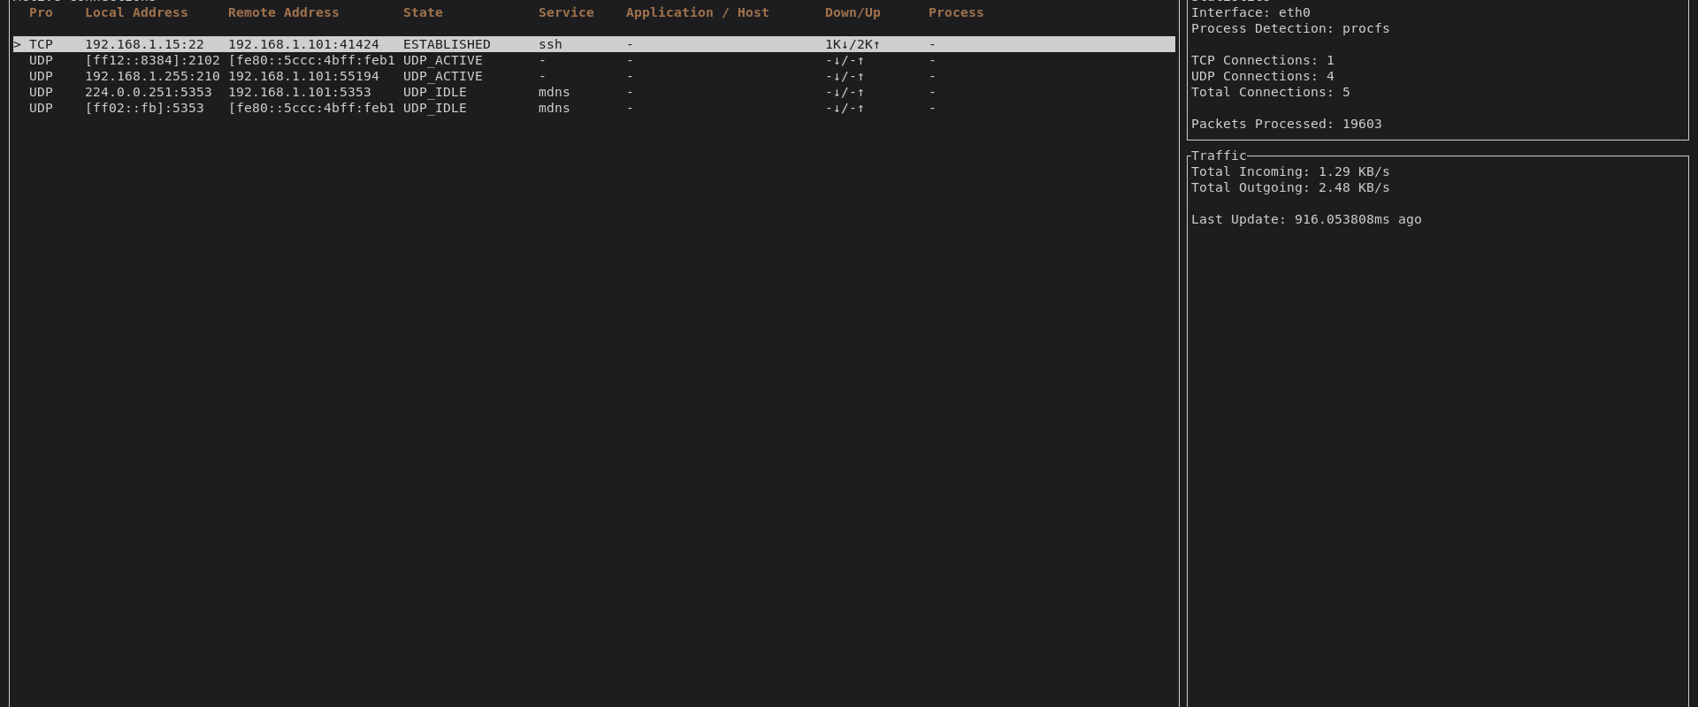
Task: Click remote address 192.168.1.101:55194
Action: pos(303,76)
